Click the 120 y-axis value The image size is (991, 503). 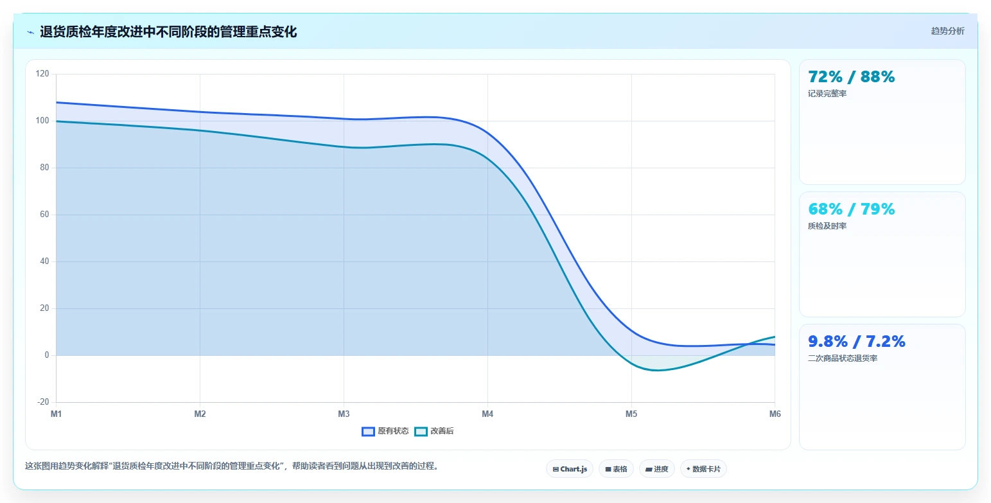pyautogui.click(x=42, y=74)
